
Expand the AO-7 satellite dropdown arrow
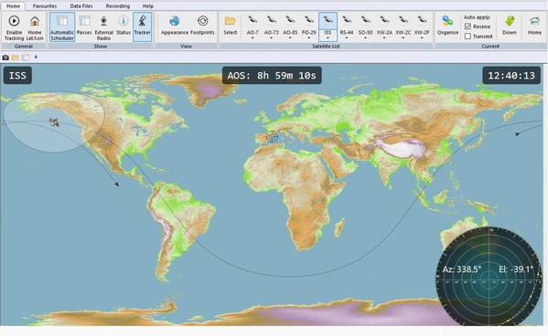coord(253,37)
